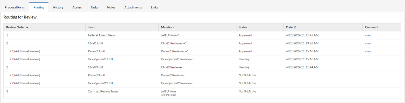Click the Members column header

pos(167,27)
